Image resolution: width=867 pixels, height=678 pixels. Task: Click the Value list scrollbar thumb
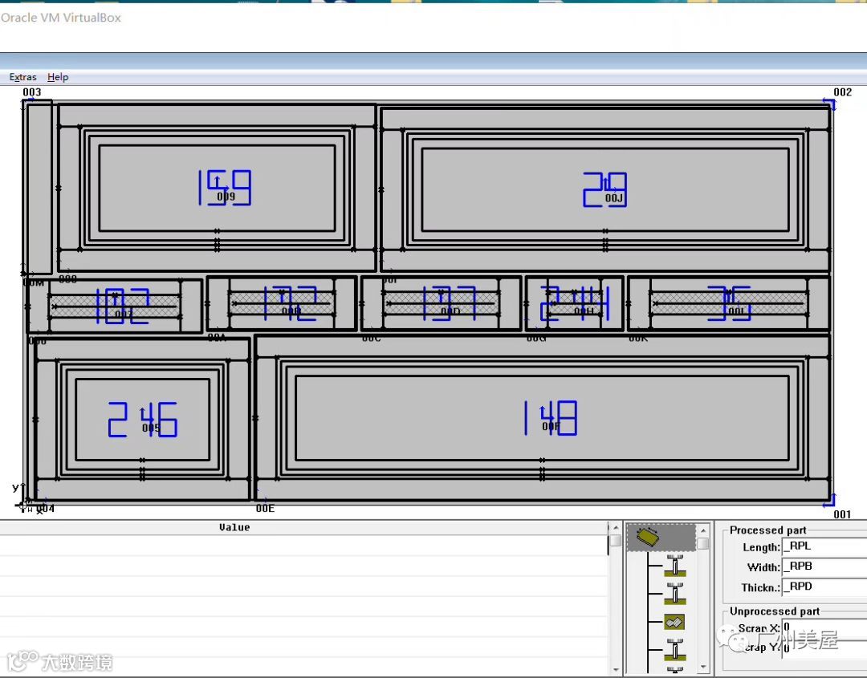616,541
